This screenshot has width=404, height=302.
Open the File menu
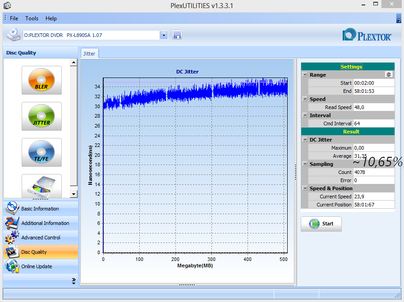pyautogui.click(x=14, y=18)
